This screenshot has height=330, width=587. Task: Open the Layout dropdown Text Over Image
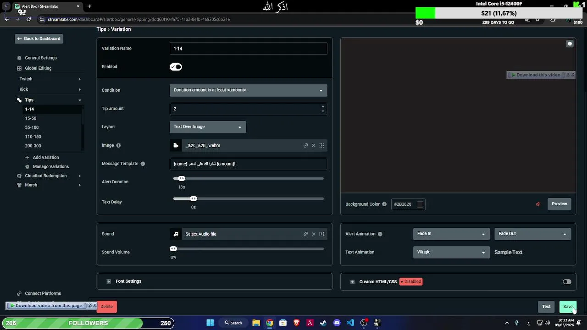(208, 127)
